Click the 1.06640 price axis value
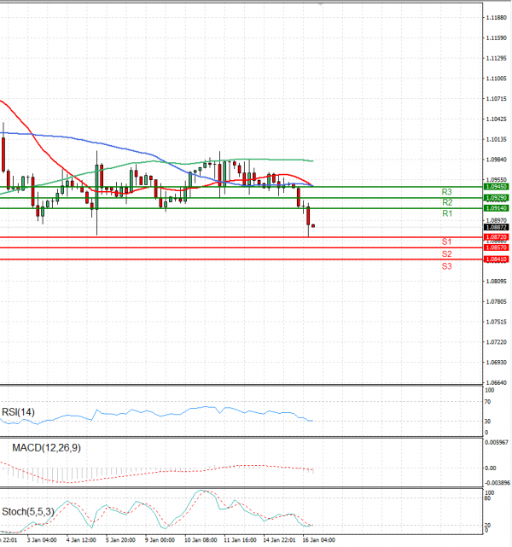The height and width of the screenshot is (547, 512). pyautogui.click(x=497, y=382)
